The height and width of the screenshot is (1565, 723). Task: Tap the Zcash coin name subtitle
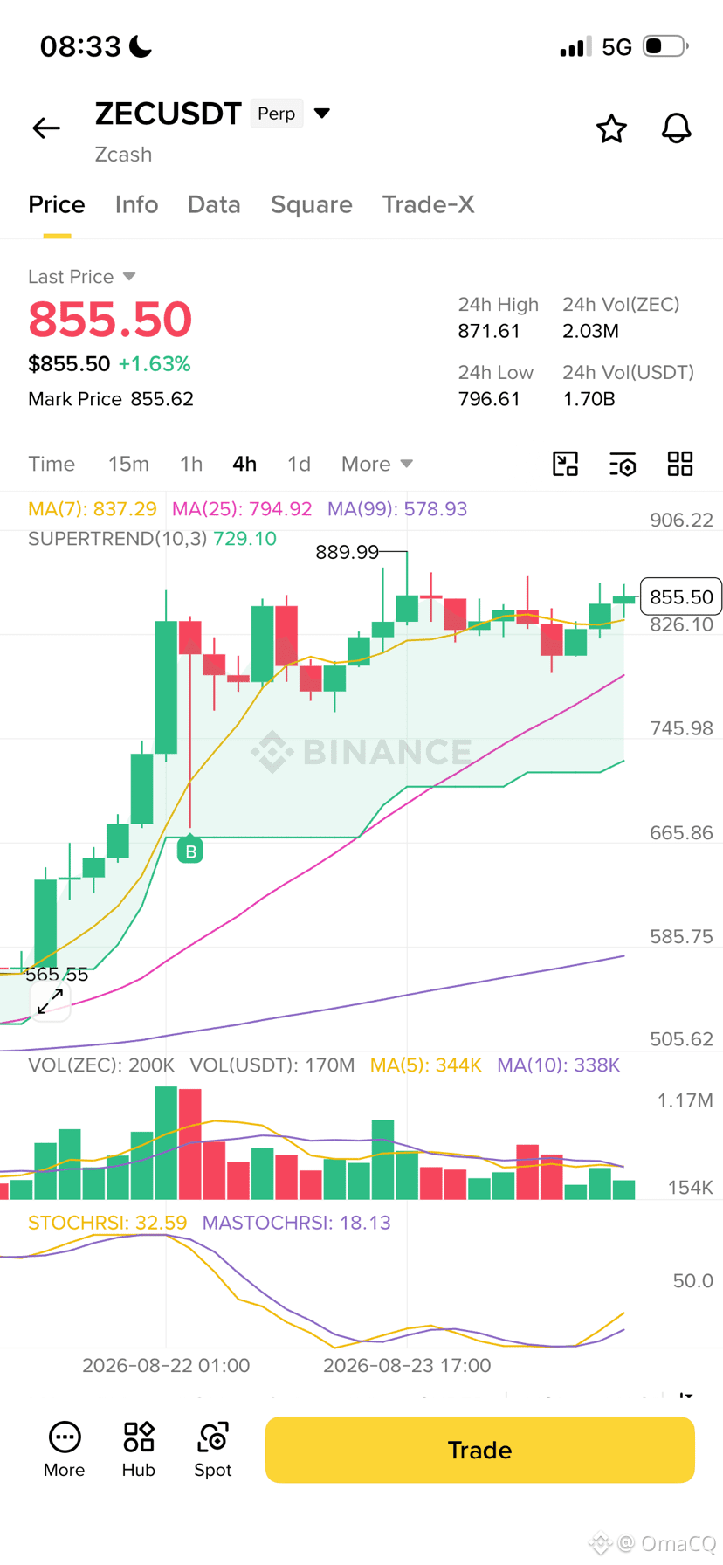pyautogui.click(x=123, y=155)
